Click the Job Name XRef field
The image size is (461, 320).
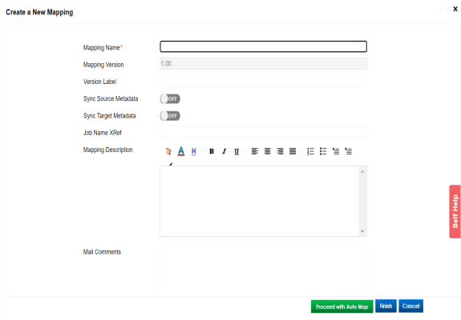click(263, 132)
